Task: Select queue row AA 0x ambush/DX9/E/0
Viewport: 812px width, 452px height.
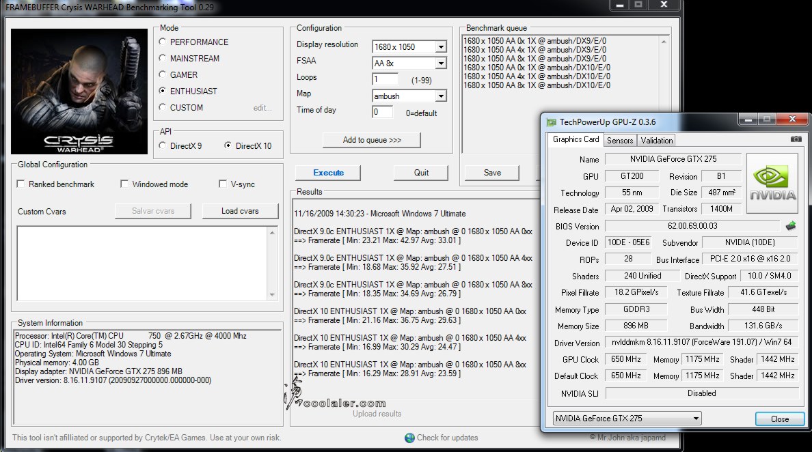Action: pos(535,41)
